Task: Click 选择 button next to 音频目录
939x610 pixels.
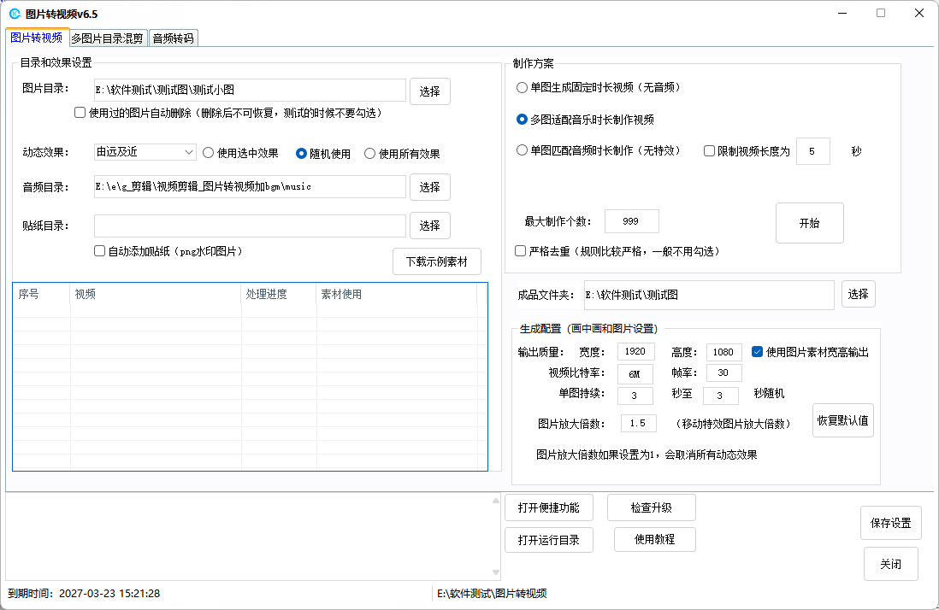Action: point(430,187)
